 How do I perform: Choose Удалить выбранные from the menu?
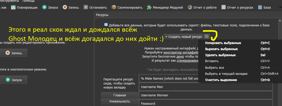(240, 55)
